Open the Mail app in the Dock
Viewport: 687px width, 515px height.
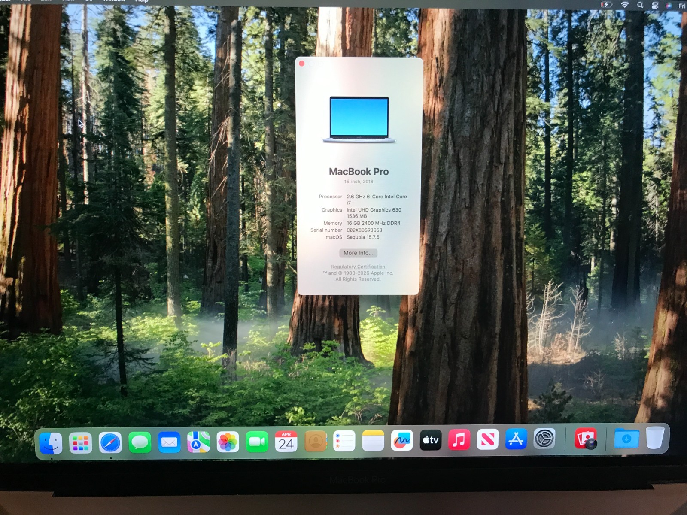pyautogui.click(x=169, y=442)
